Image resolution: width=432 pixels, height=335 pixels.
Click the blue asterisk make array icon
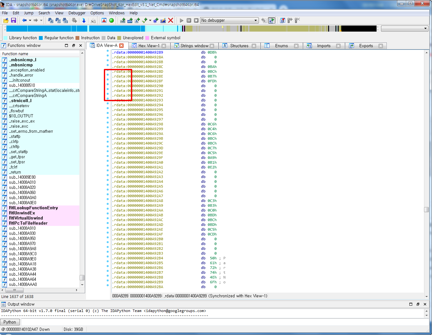click(156, 20)
